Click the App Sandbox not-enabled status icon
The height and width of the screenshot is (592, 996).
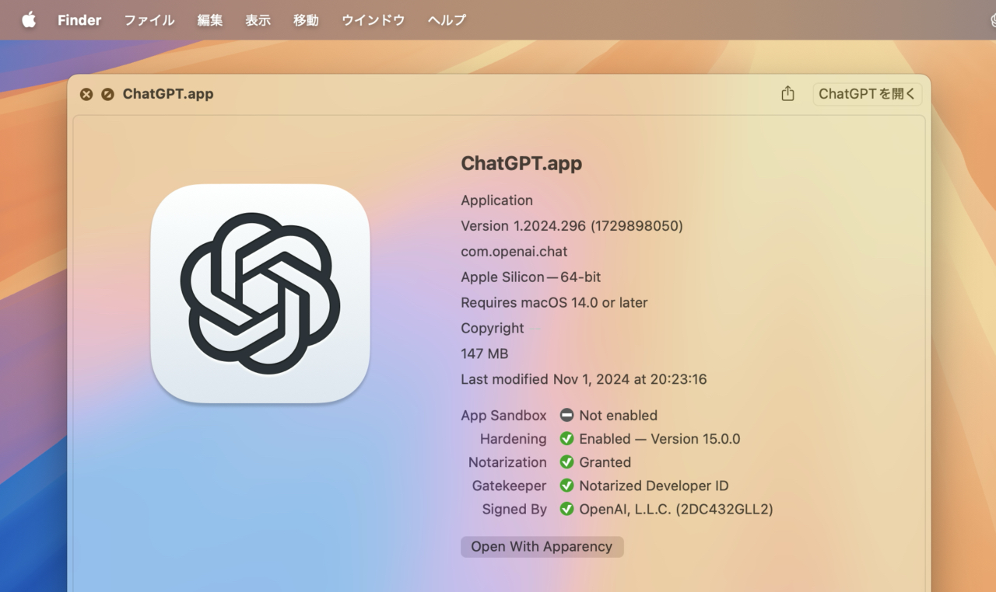pos(566,416)
